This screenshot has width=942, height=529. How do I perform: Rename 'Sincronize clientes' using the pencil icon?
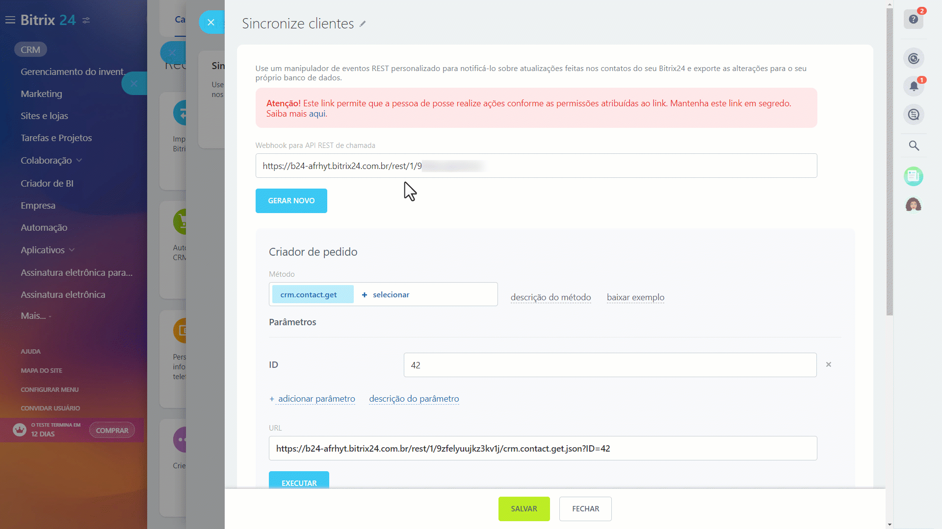click(364, 23)
